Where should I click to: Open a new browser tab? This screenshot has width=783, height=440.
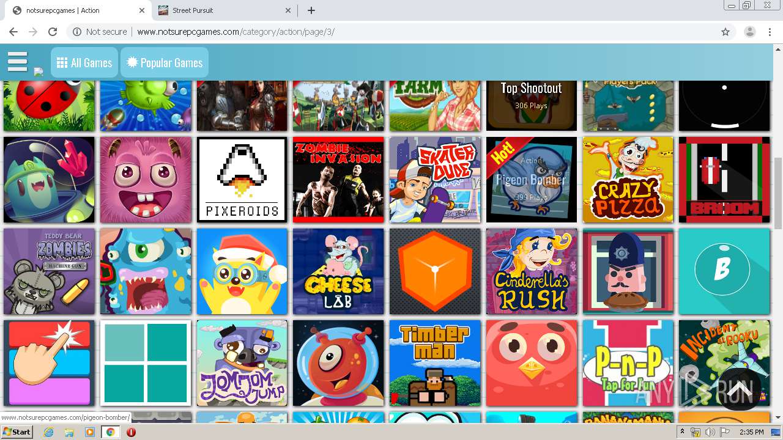(311, 10)
